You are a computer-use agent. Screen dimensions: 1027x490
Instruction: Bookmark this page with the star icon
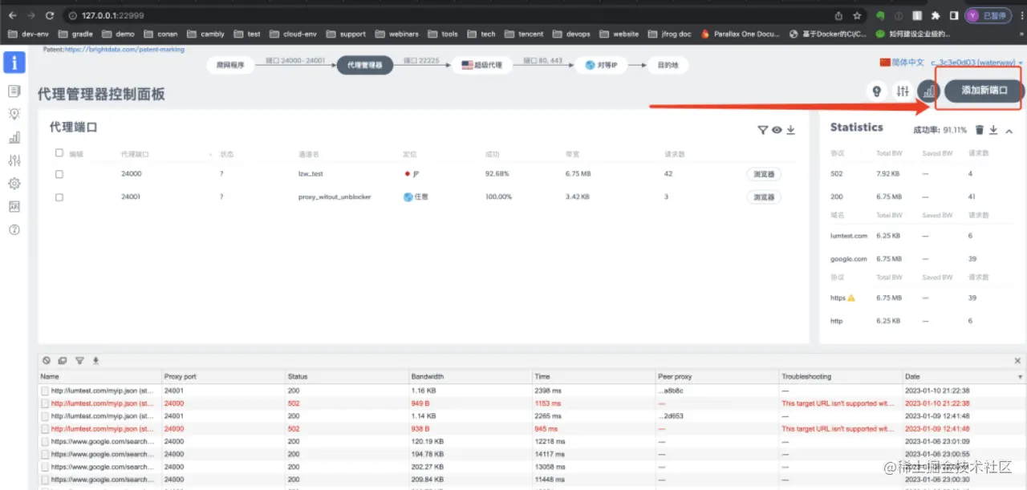coord(857,15)
